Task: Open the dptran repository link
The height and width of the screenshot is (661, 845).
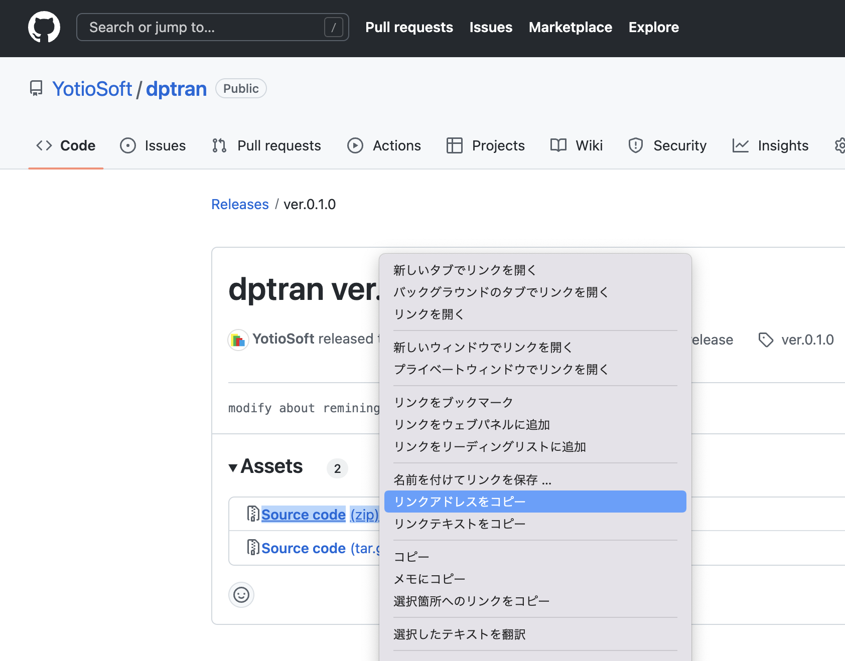Action: (176, 89)
